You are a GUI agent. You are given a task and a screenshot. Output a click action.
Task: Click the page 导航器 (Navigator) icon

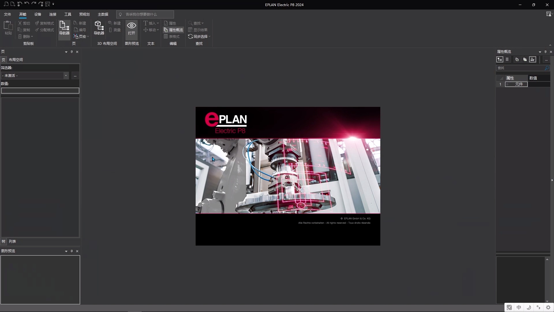pyautogui.click(x=64, y=28)
